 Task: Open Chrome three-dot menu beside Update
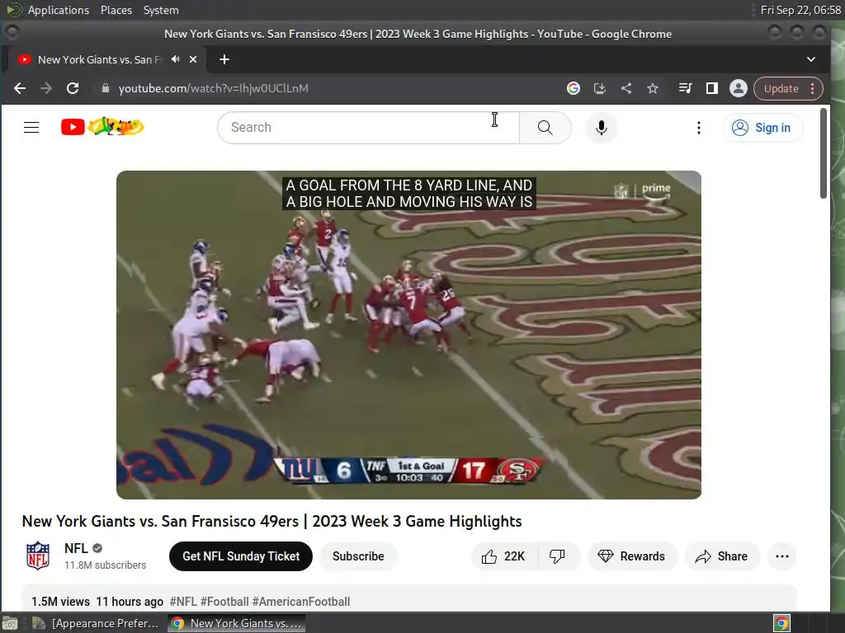point(813,88)
